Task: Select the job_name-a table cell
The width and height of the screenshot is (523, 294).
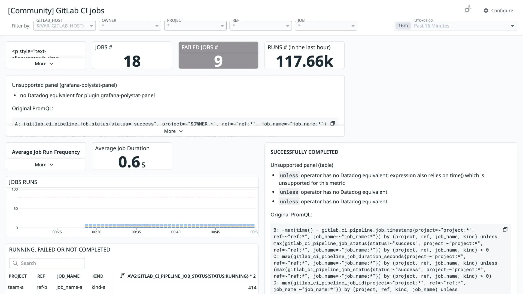Action: click(69, 287)
